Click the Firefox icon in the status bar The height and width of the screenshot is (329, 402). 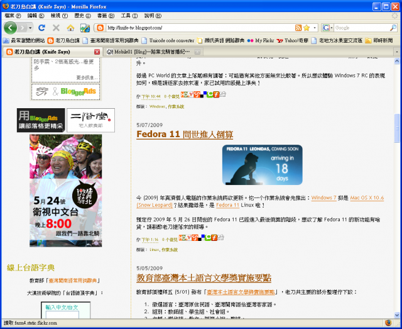click(x=388, y=323)
